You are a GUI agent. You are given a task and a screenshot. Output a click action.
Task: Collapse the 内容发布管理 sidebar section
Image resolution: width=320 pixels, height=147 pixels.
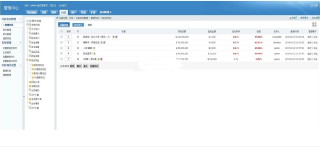coord(20,19)
